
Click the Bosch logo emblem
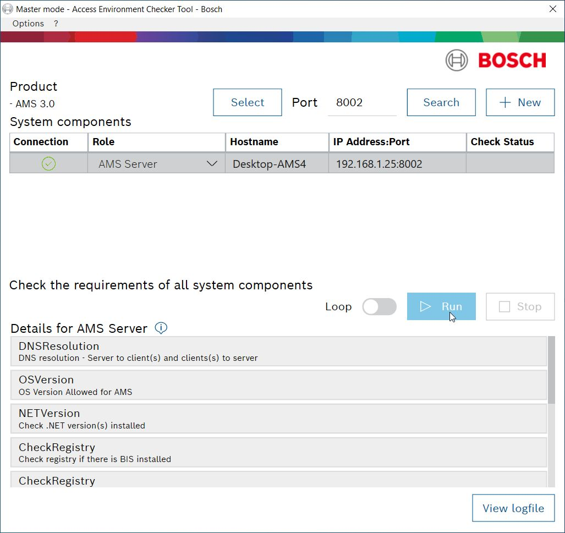457,61
